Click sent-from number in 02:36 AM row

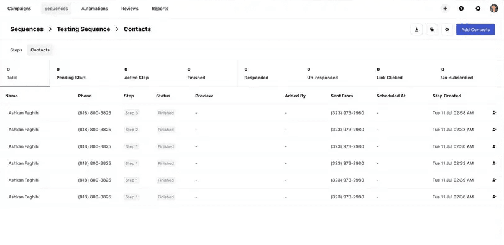[347, 197]
